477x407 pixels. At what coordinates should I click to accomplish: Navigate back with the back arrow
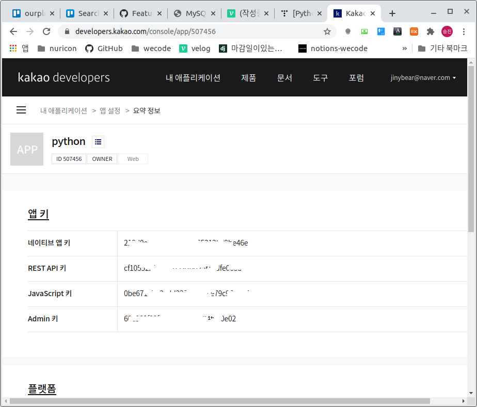13,31
